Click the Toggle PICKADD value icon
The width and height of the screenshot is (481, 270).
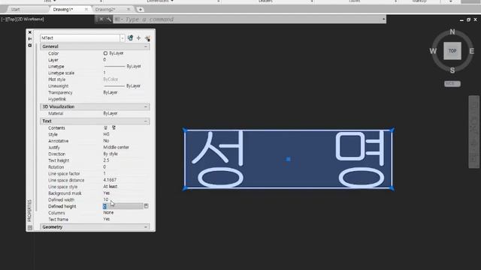tap(130, 38)
